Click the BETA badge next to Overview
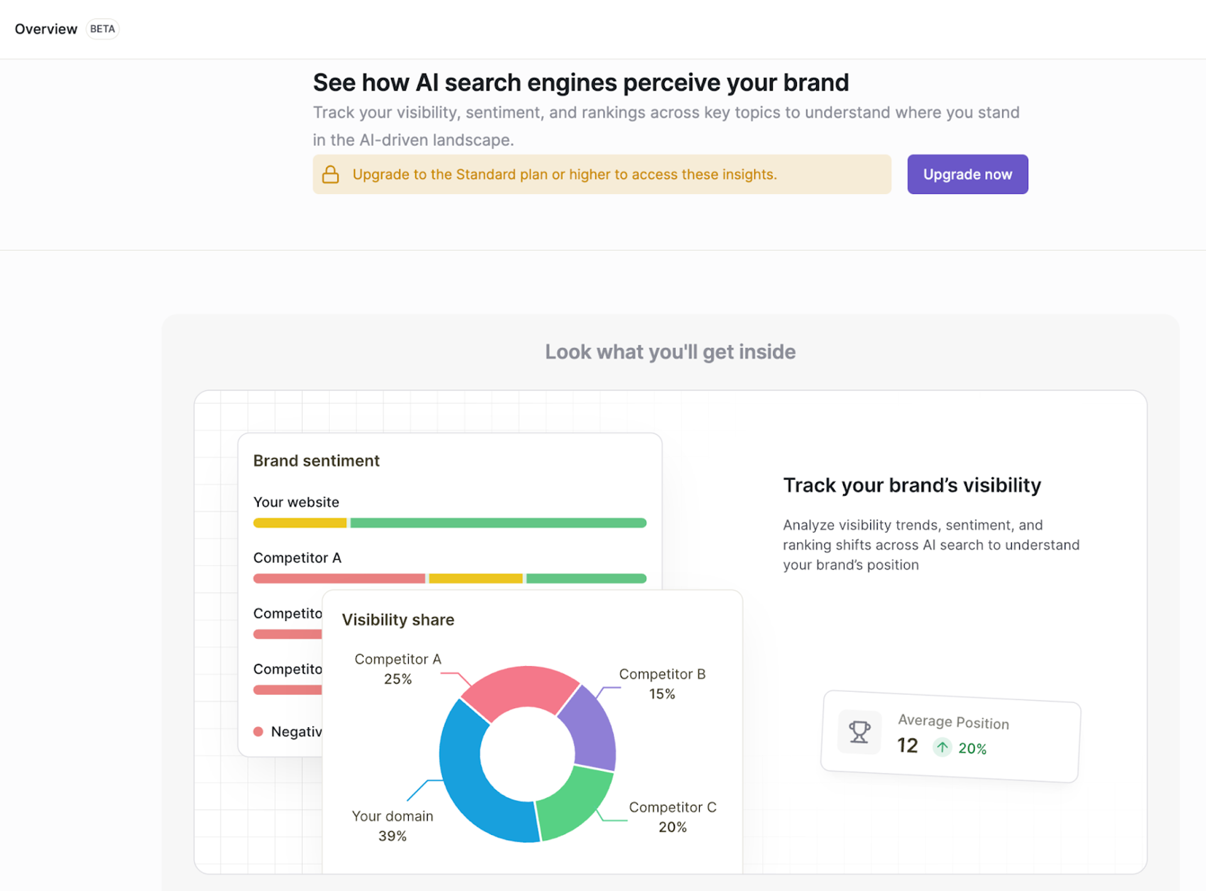 [x=102, y=29]
